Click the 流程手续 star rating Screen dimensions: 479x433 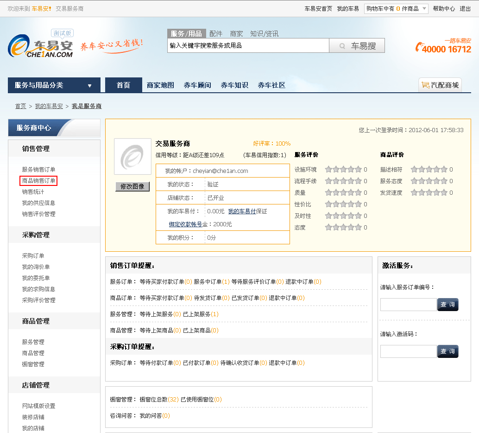343,181
